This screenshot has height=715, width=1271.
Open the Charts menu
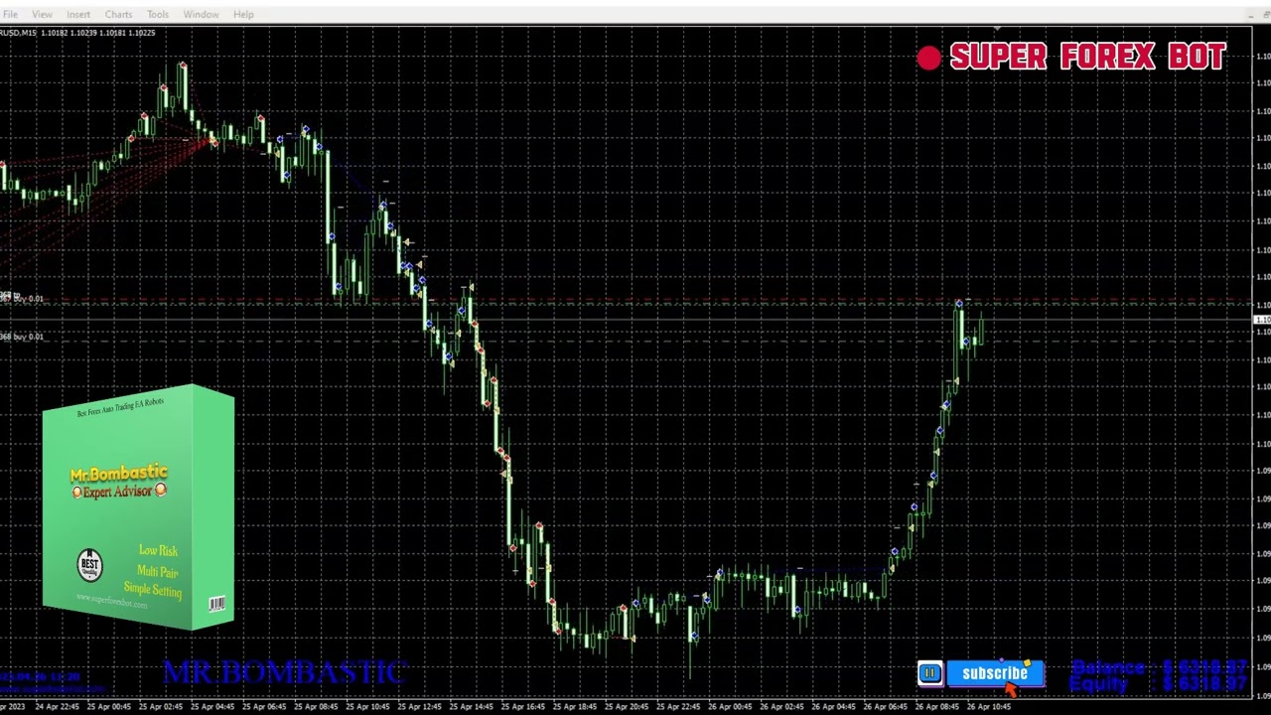click(118, 14)
